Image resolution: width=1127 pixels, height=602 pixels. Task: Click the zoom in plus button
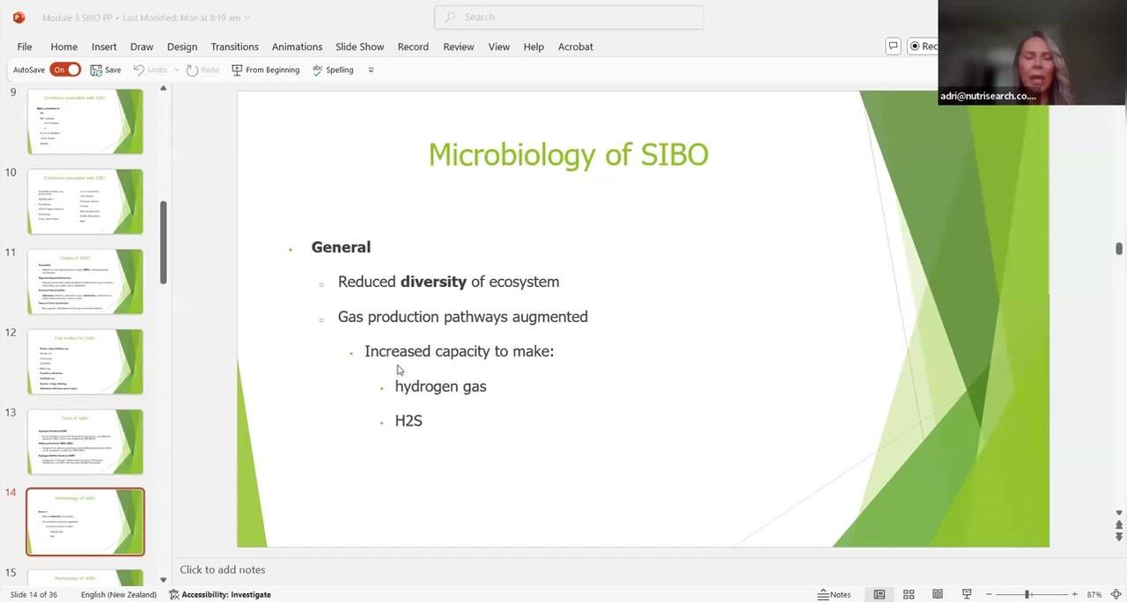point(1074,594)
